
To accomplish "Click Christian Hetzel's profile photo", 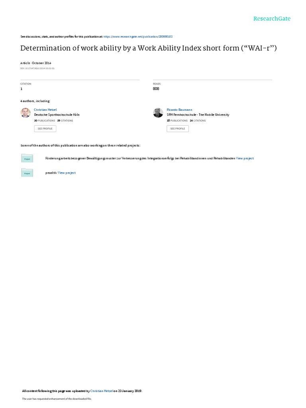I will pos(25,113).
